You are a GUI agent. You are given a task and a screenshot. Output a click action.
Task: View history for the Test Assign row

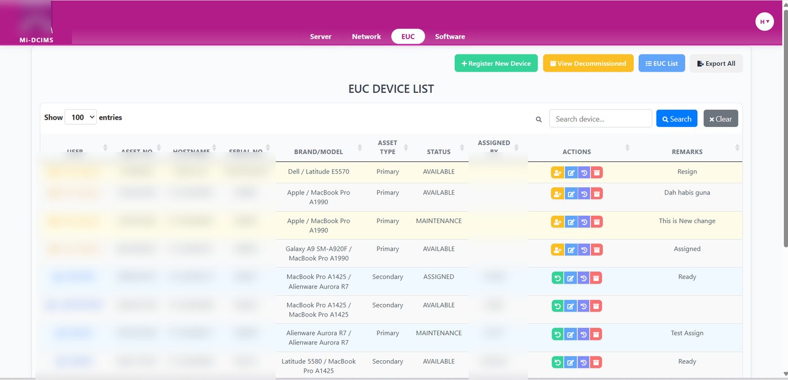tap(584, 334)
